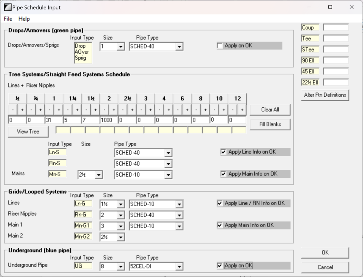Image resolution: width=363 pixels, height=277 pixels.
Task: Open the View Tree display
Action: 28,132
